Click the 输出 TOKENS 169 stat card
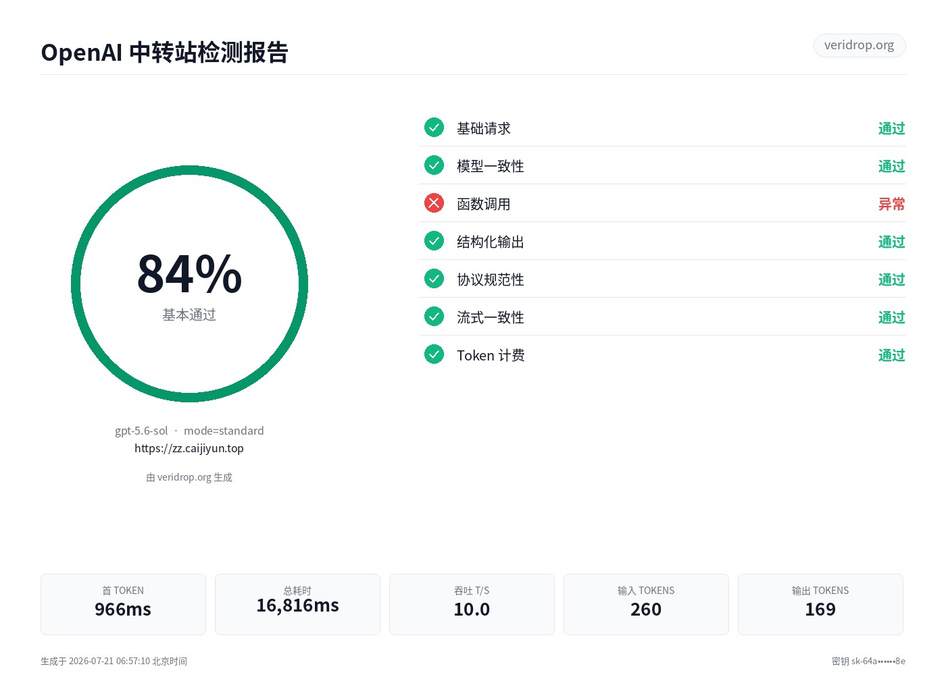The width and height of the screenshot is (946, 675). point(820,604)
